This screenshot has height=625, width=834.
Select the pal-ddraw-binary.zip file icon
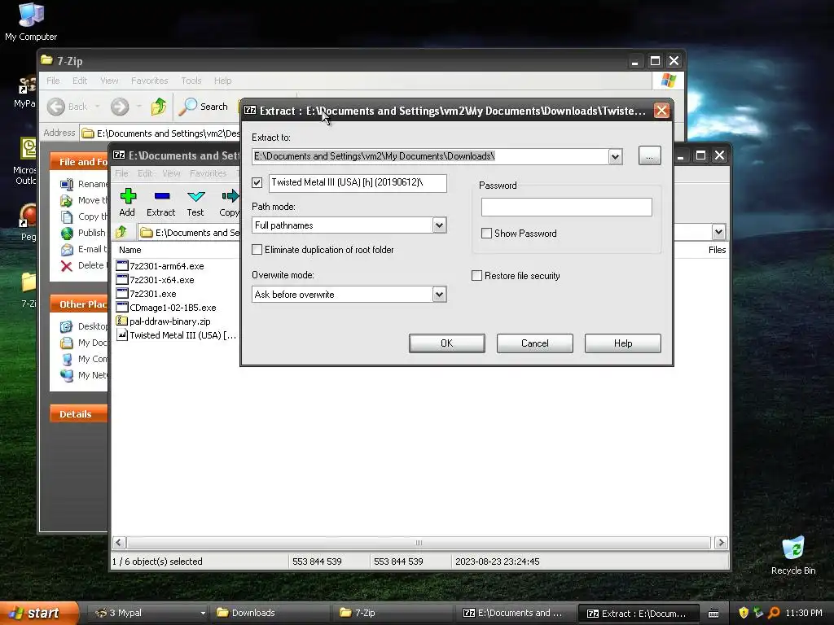122,321
